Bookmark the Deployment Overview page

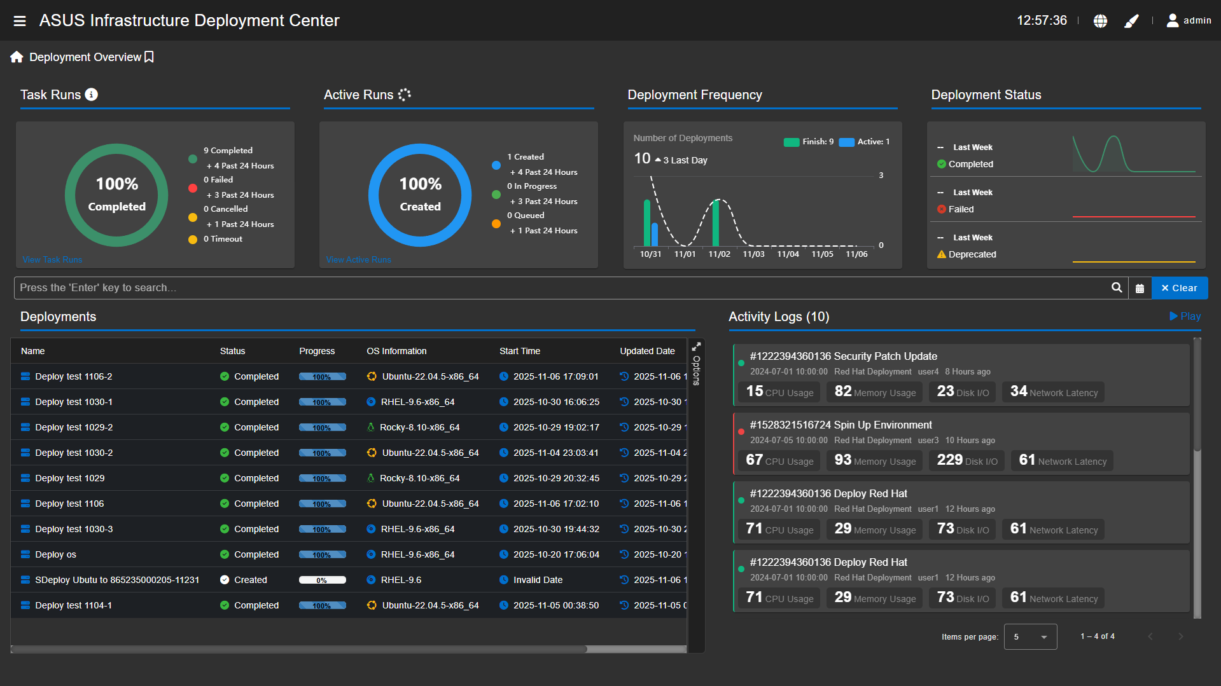(149, 57)
